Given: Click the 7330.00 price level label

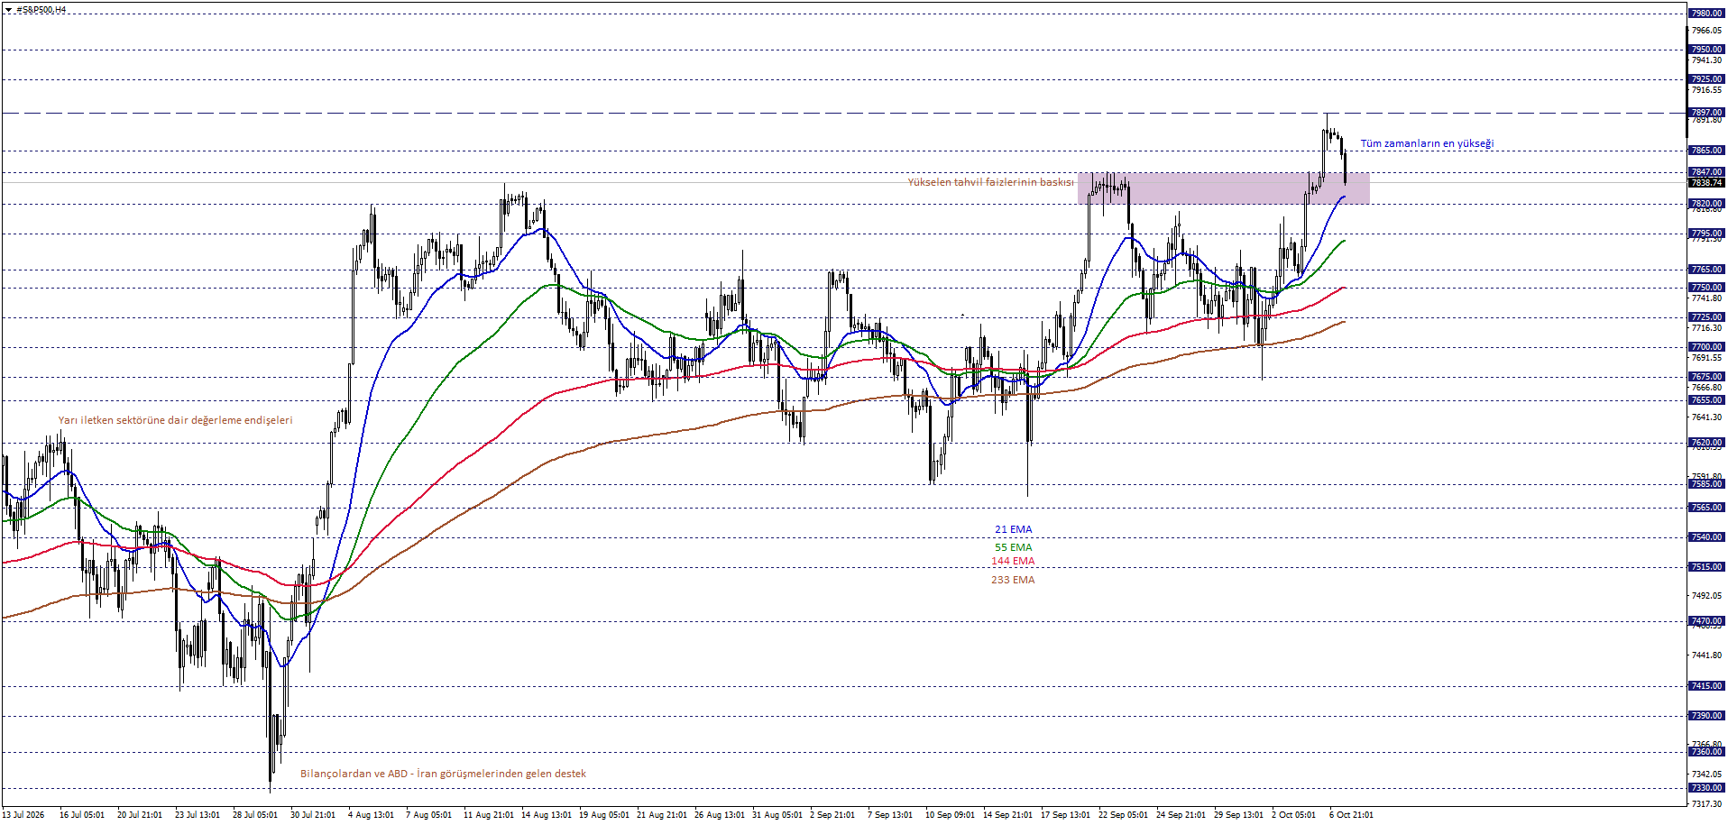Looking at the screenshot, I should (x=1706, y=788).
